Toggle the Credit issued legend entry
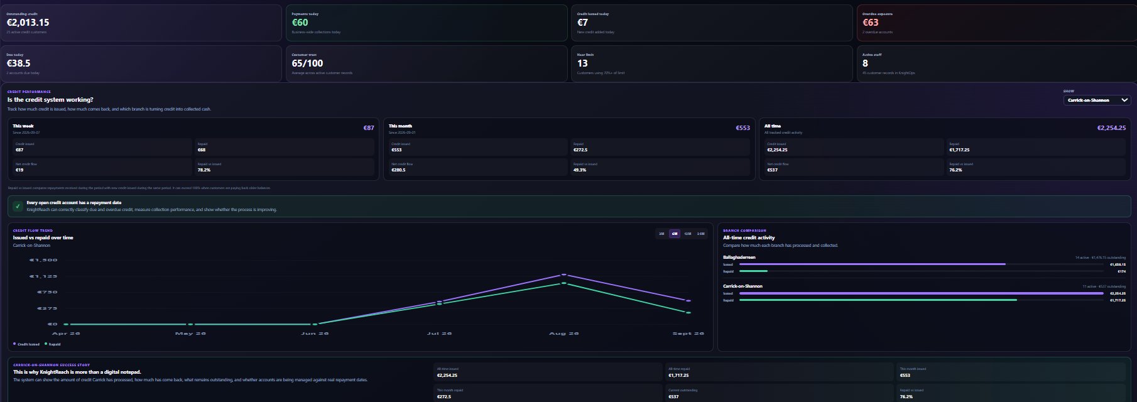This screenshot has height=402, width=1137. [x=26, y=344]
